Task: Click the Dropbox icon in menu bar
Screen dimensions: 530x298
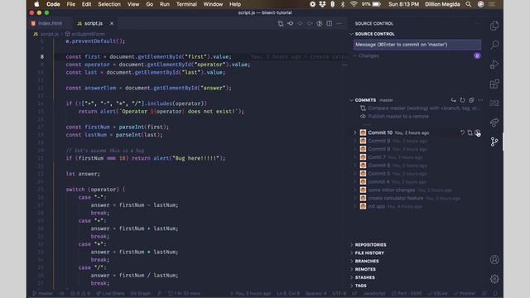Action: click(322, 4)
